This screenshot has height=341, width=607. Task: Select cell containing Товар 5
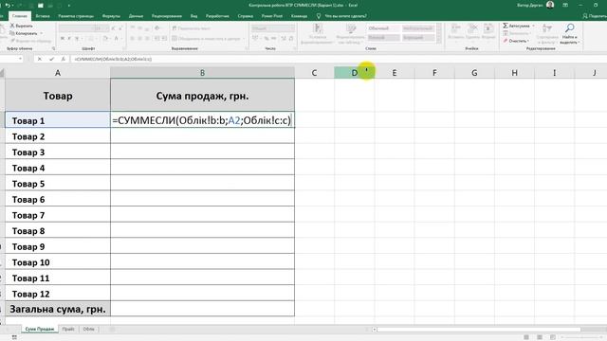pos(58,183)
